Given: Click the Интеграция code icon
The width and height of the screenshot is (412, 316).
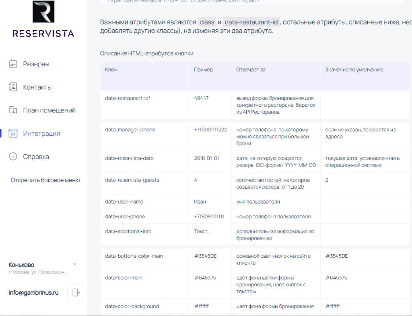Looking at the screenshot, I should point(13,134).
